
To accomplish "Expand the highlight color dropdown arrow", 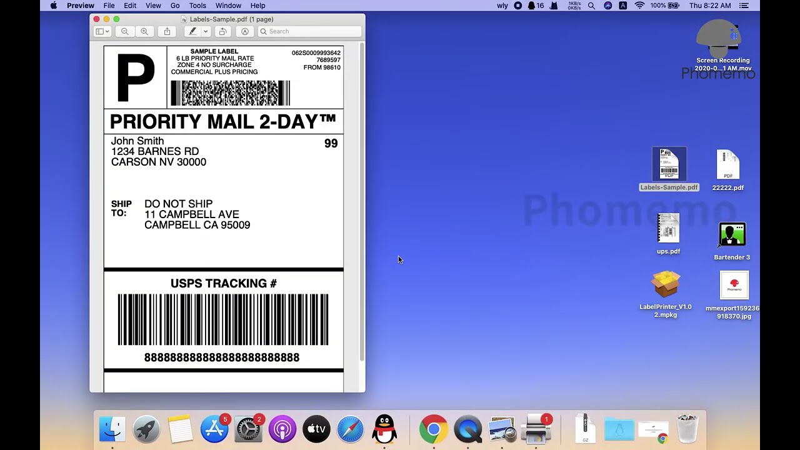I will (x=205, y=31).
